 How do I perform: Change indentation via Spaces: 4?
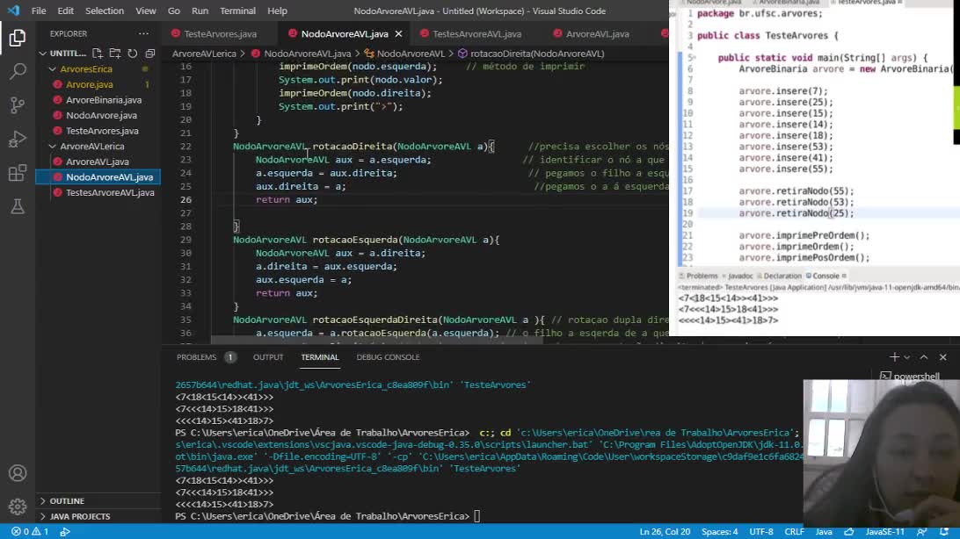click(719, 532)
